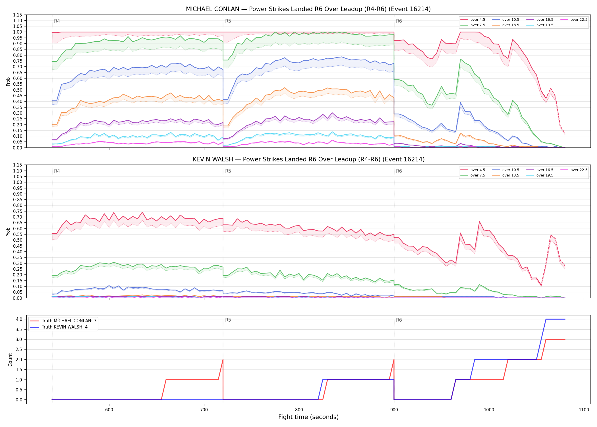Select 'over 19.5' in Walsh chart legend
This screenshot has height=427, width=597.
(540, 175)
